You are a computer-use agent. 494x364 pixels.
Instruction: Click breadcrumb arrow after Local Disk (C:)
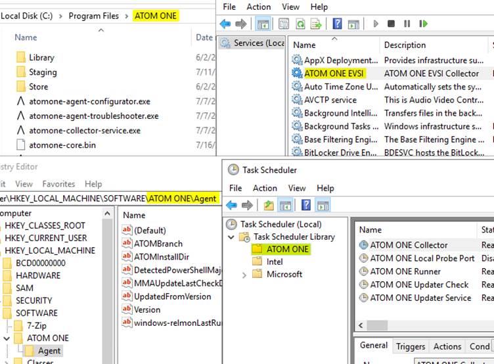click(60, 16)
